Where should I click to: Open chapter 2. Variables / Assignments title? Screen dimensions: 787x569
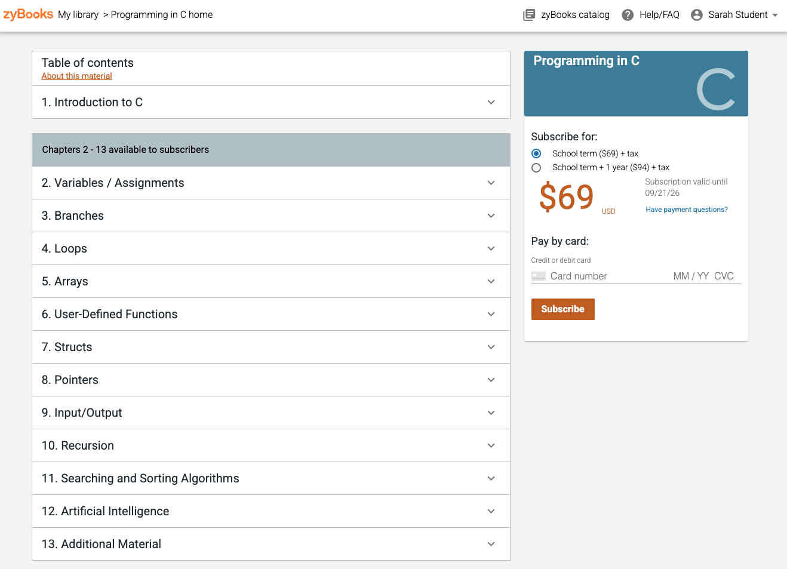point(113,183)
